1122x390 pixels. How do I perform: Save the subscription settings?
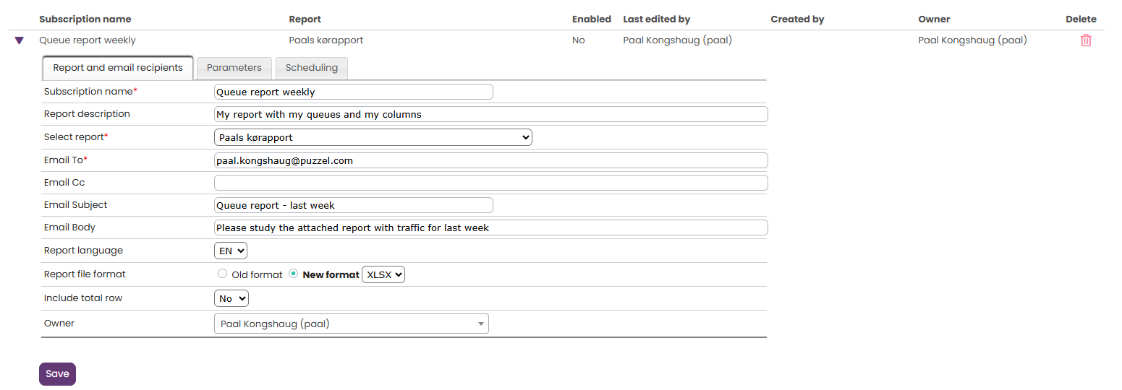57,374
